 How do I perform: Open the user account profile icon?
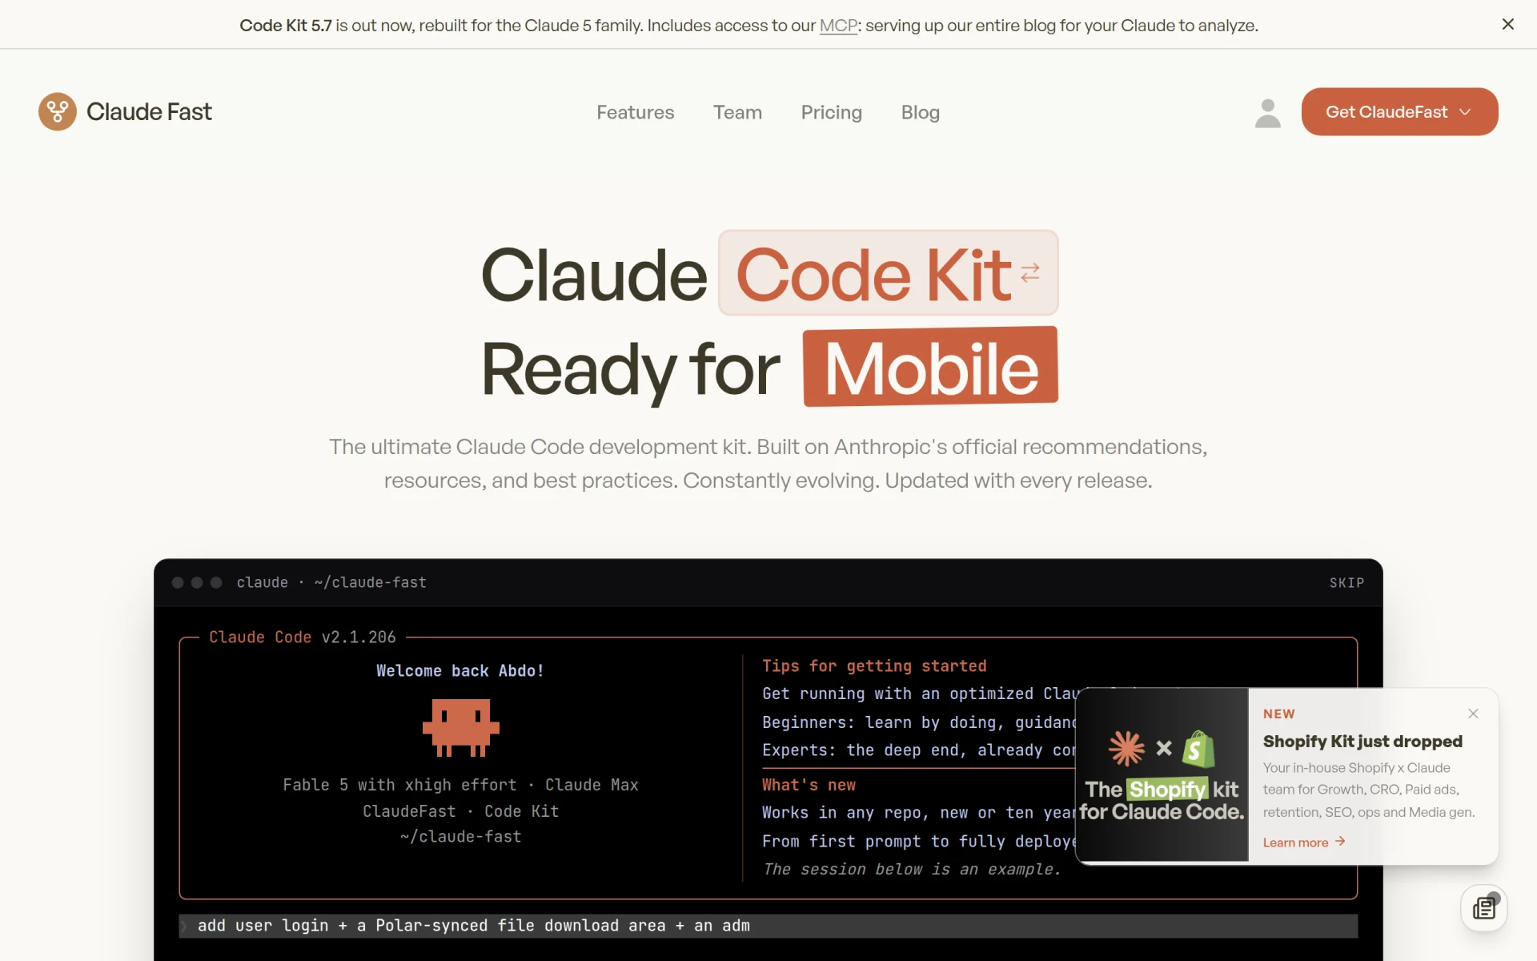tap(1267, 113)
